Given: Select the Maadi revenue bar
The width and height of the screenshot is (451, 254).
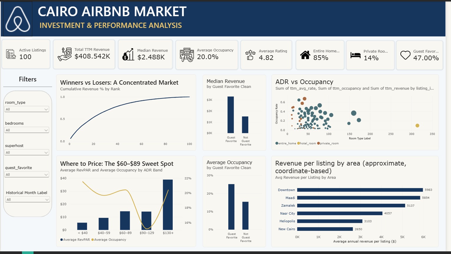Looking at the screenshot, I should click(359, 198).
